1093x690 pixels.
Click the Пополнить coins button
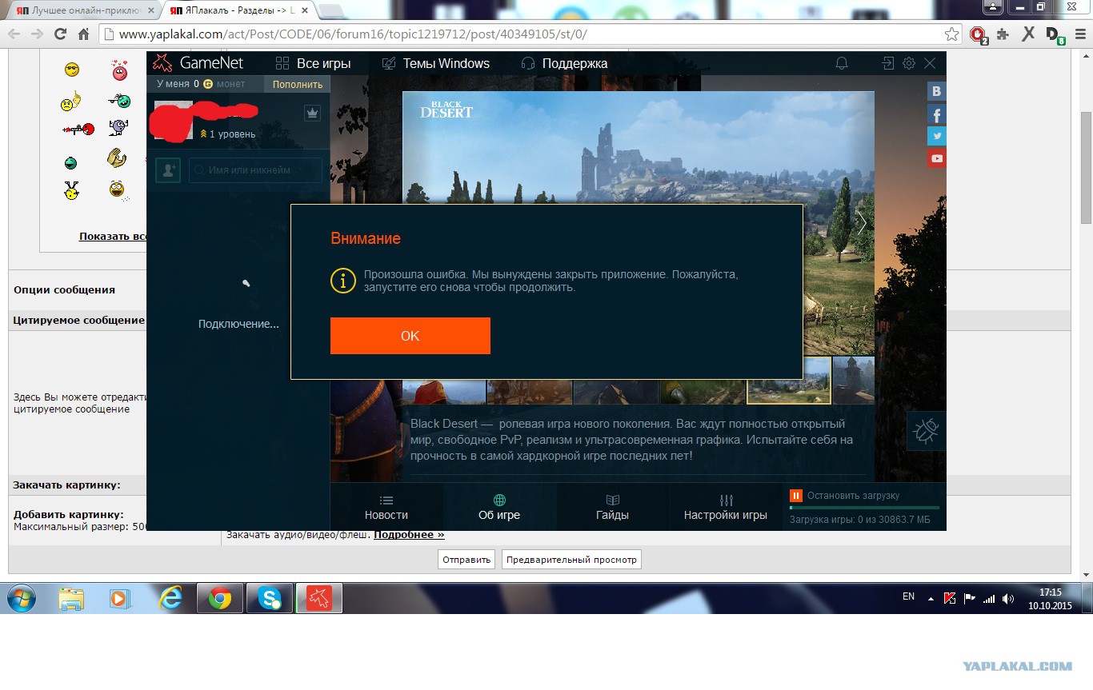tap(298, 84)
